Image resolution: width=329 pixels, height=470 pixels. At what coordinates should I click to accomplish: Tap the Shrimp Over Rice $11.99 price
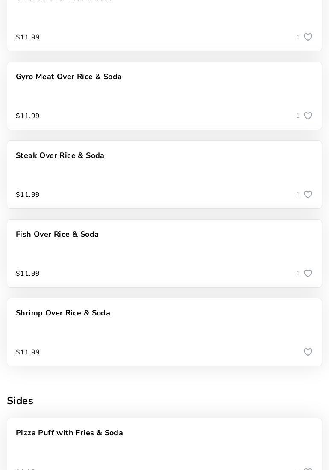pyautogui.click(x=28, y=352)
